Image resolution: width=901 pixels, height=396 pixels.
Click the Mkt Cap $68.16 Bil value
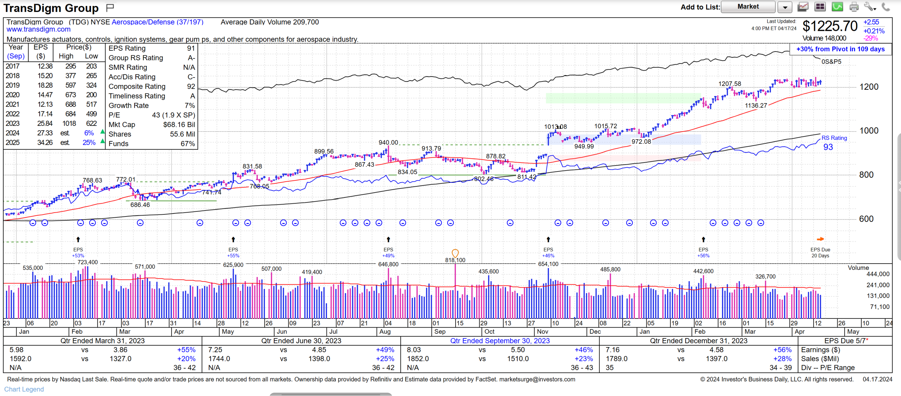(x=179, y=125)
